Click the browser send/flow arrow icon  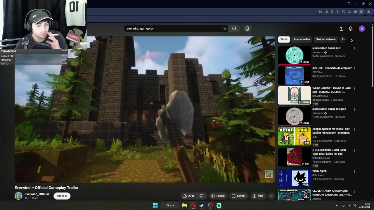click(338, 12)
